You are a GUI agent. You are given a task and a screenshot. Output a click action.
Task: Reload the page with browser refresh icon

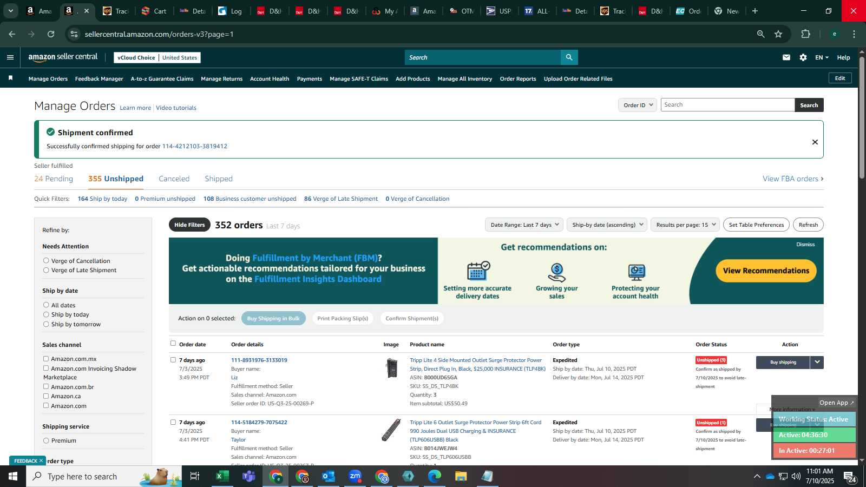(51, 34)
